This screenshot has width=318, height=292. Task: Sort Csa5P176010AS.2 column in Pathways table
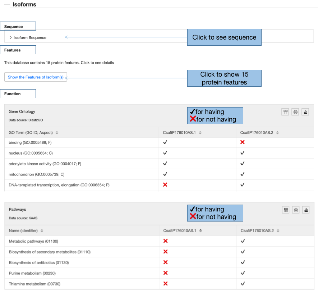pos(278,231)
